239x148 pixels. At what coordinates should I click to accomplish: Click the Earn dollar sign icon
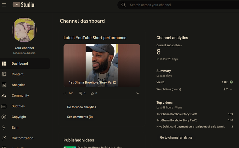point(4,127)
